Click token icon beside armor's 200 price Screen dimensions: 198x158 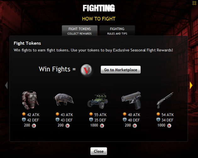pos(34,126)
